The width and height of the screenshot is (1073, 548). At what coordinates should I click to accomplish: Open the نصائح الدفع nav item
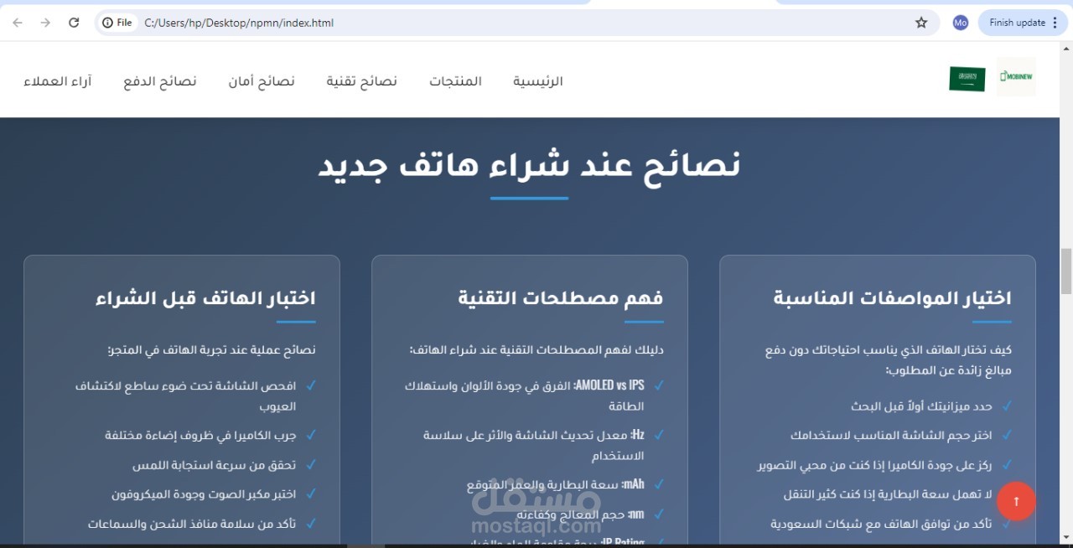coord(160,81)
